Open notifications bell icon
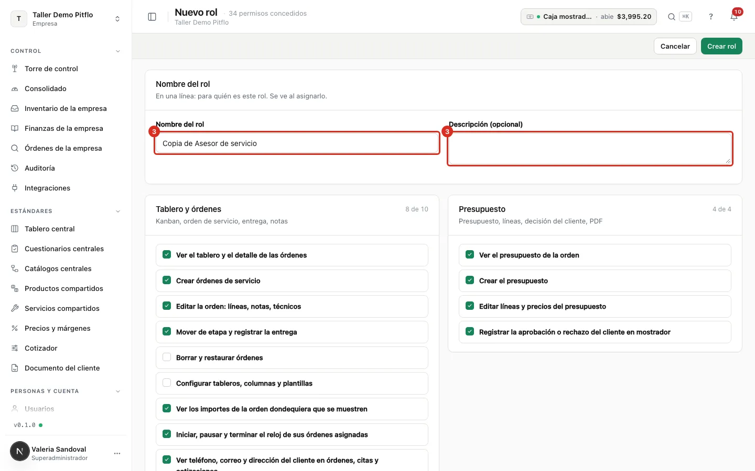 point(734,17)
